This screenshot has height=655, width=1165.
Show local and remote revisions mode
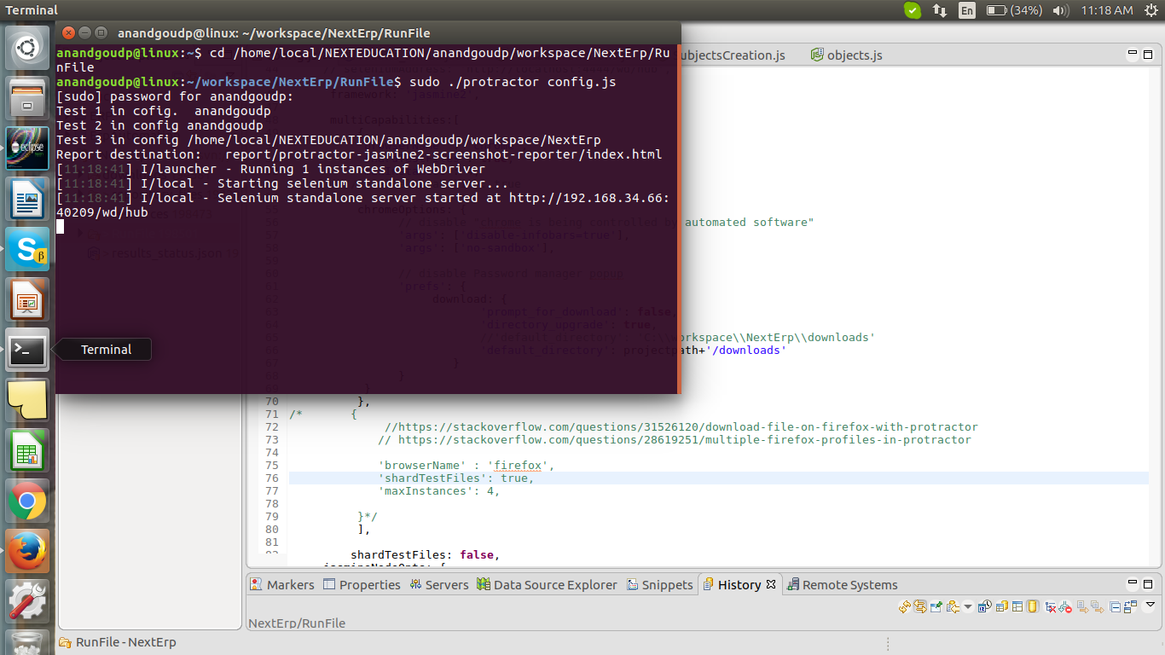(1002, 607)
